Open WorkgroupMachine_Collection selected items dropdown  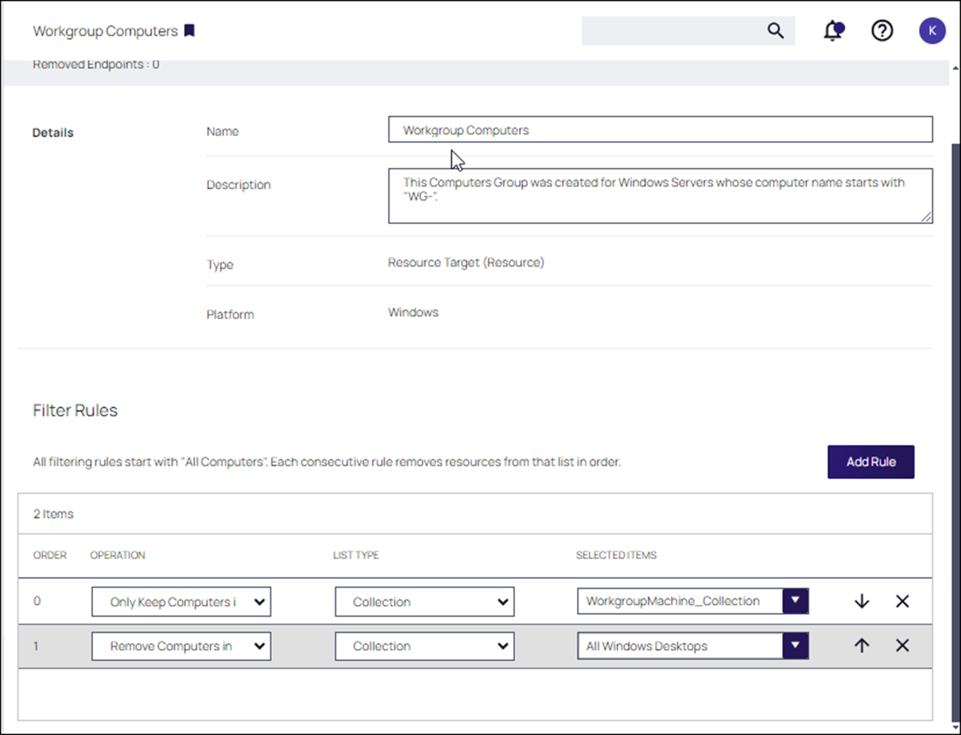[x=795, y=601]
